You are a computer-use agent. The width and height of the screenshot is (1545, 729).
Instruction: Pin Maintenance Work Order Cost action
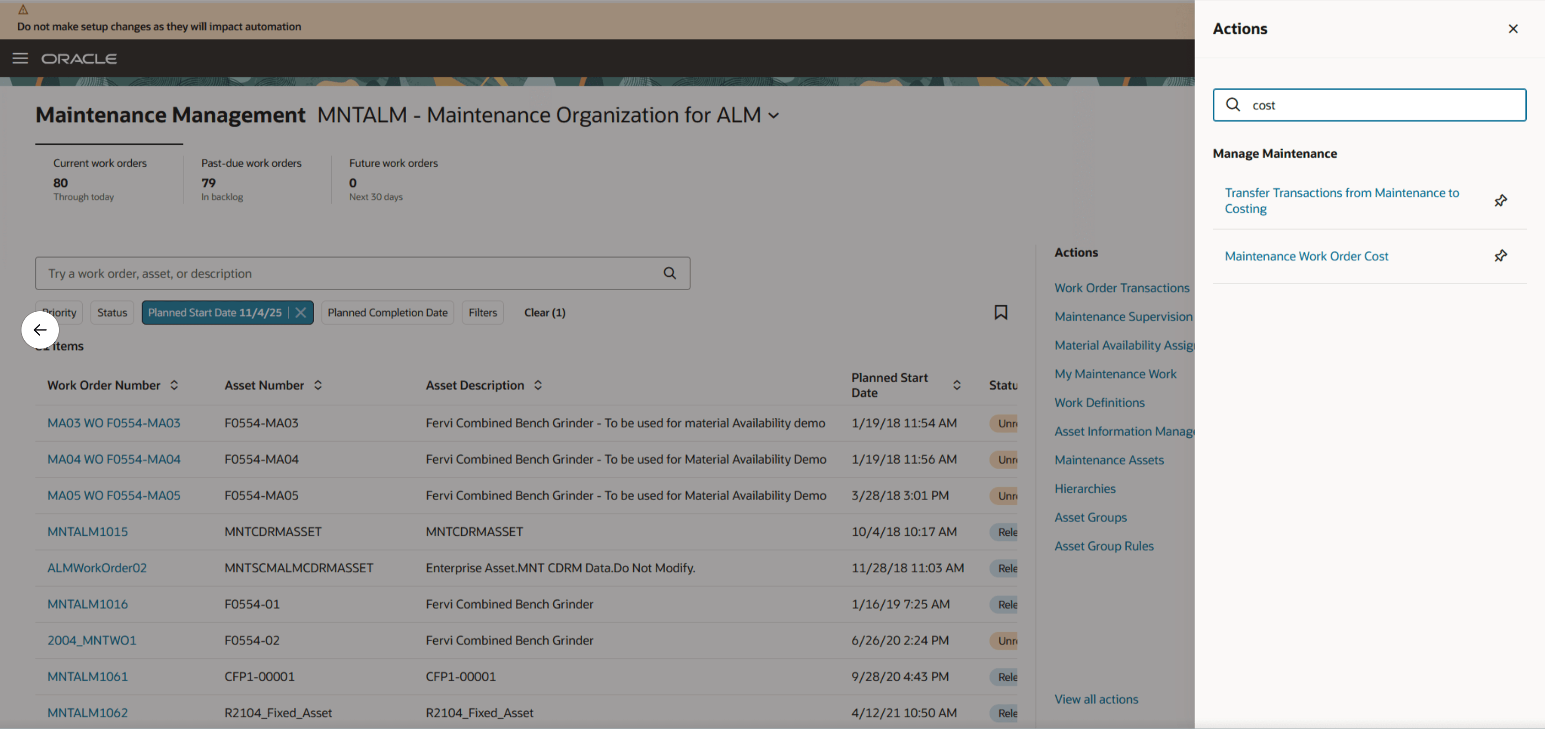pyautogui.click(x=1500, y=256)
